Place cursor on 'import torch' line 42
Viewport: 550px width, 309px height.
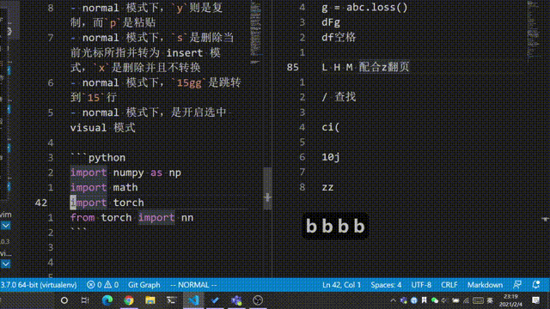pyautogui.click(x=107, y=203)
